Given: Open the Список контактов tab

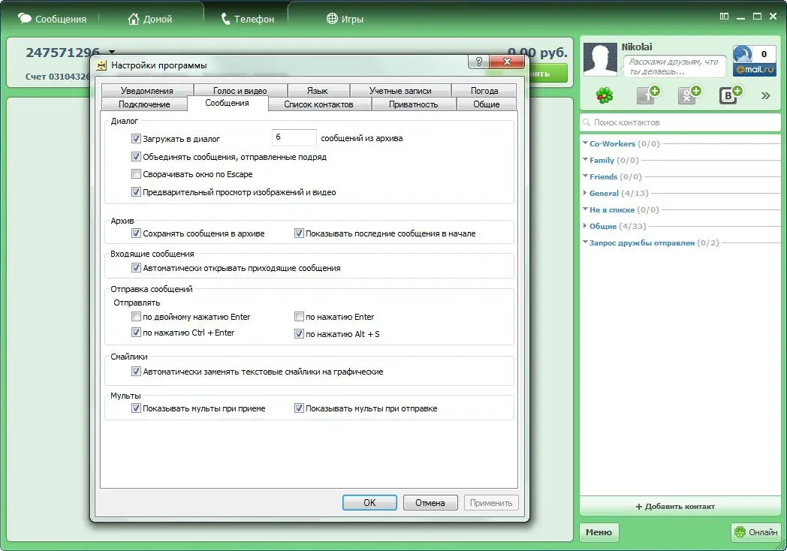Looking at the screenshot, I should coord(318,104).
